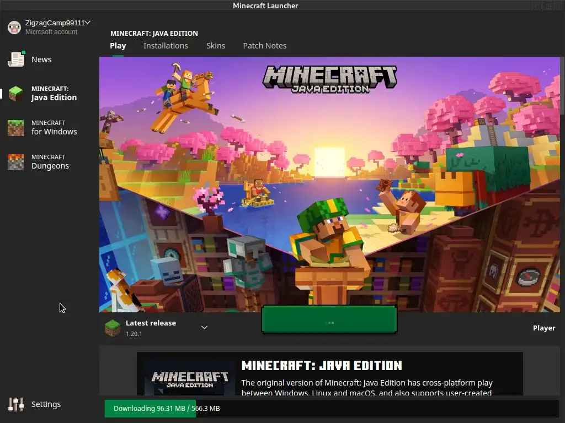
Task: Open Settings label in sidebar
Action: [x=46, y=404]
